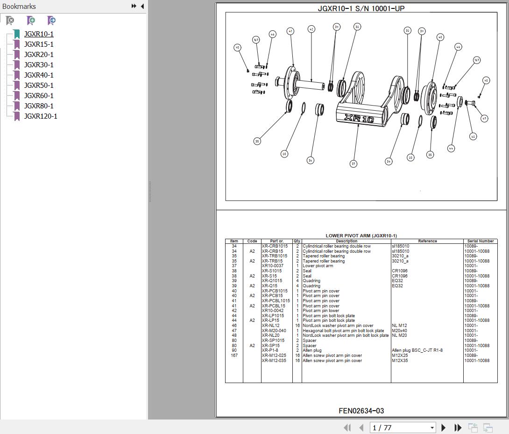The width and height of the screenshot is (509, 434).
Task: Click the first page arrow
Action: (x=347, y=427)
